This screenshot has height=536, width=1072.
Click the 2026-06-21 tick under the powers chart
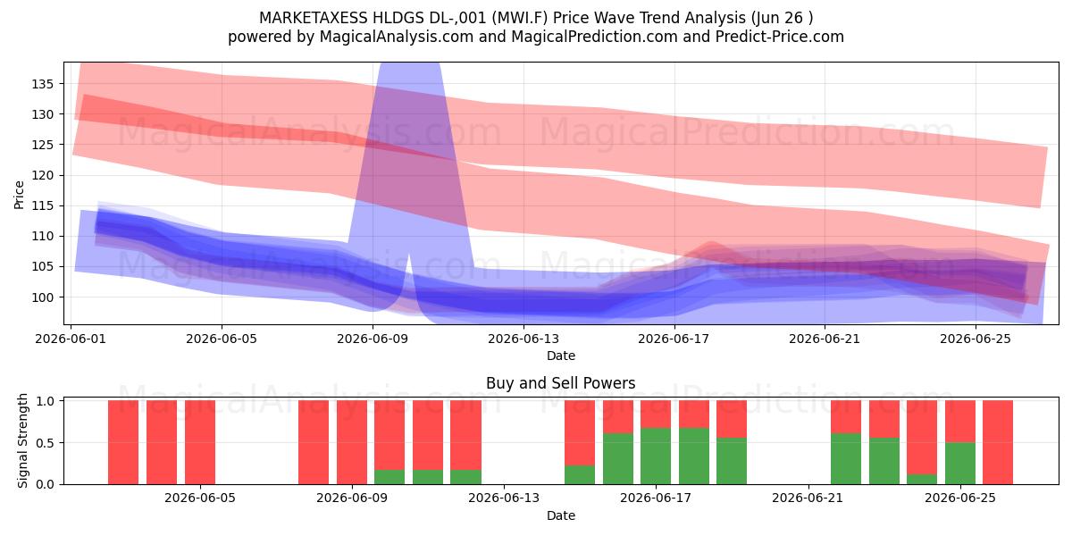click(808, 498)
